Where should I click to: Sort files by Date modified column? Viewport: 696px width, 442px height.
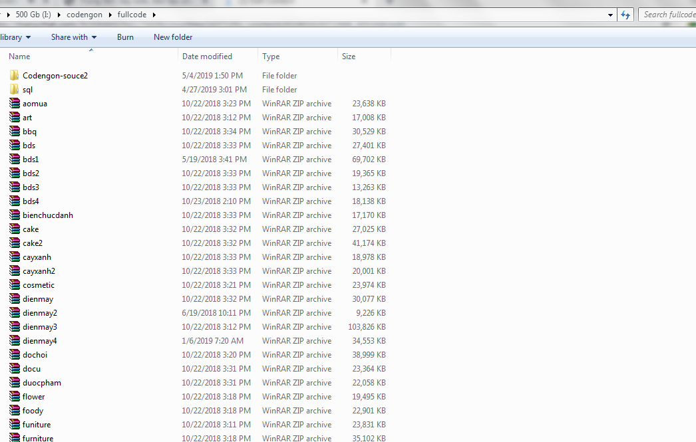tap(207, 56)
